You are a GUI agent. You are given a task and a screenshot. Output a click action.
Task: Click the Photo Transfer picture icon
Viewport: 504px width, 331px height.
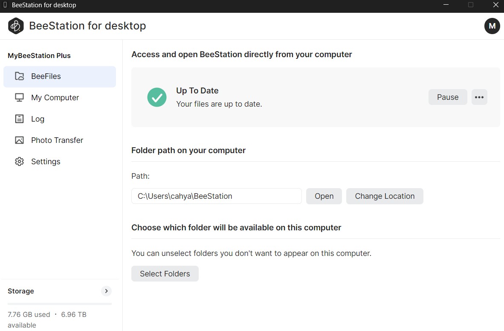19,140
